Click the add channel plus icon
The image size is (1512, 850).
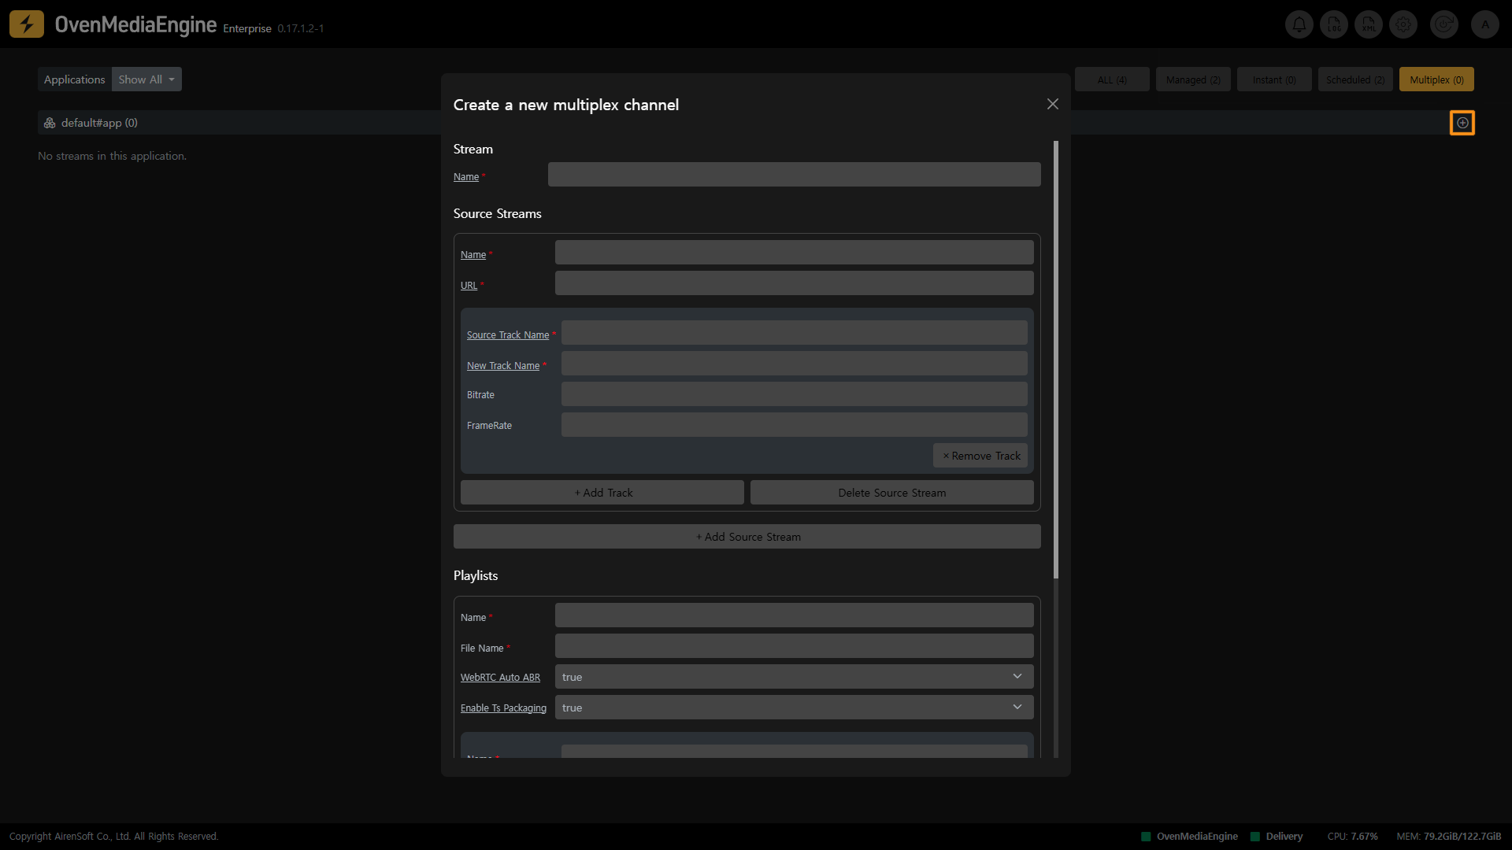click(x=1462, y=123)
